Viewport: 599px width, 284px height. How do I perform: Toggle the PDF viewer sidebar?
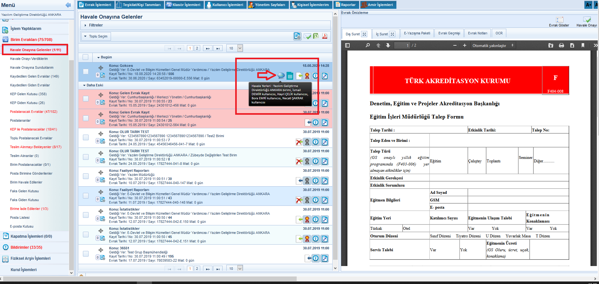point(347,45)
